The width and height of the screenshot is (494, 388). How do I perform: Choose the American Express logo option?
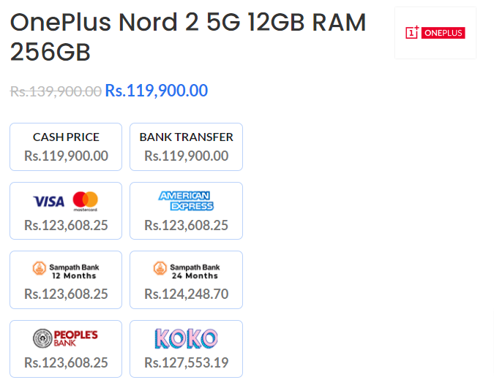tap(186, 201)
